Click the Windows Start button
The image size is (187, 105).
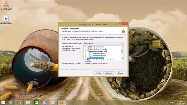point(3,102)
